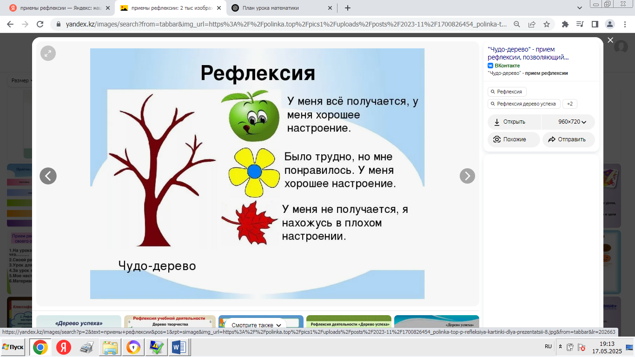Go to the previous image arrow
This screenshot has width=635, height=357.
pos(48,176)
